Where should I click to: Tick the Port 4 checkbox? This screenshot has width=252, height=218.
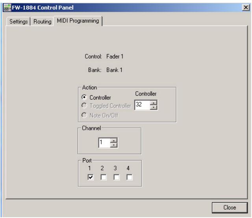coord(130,177)
